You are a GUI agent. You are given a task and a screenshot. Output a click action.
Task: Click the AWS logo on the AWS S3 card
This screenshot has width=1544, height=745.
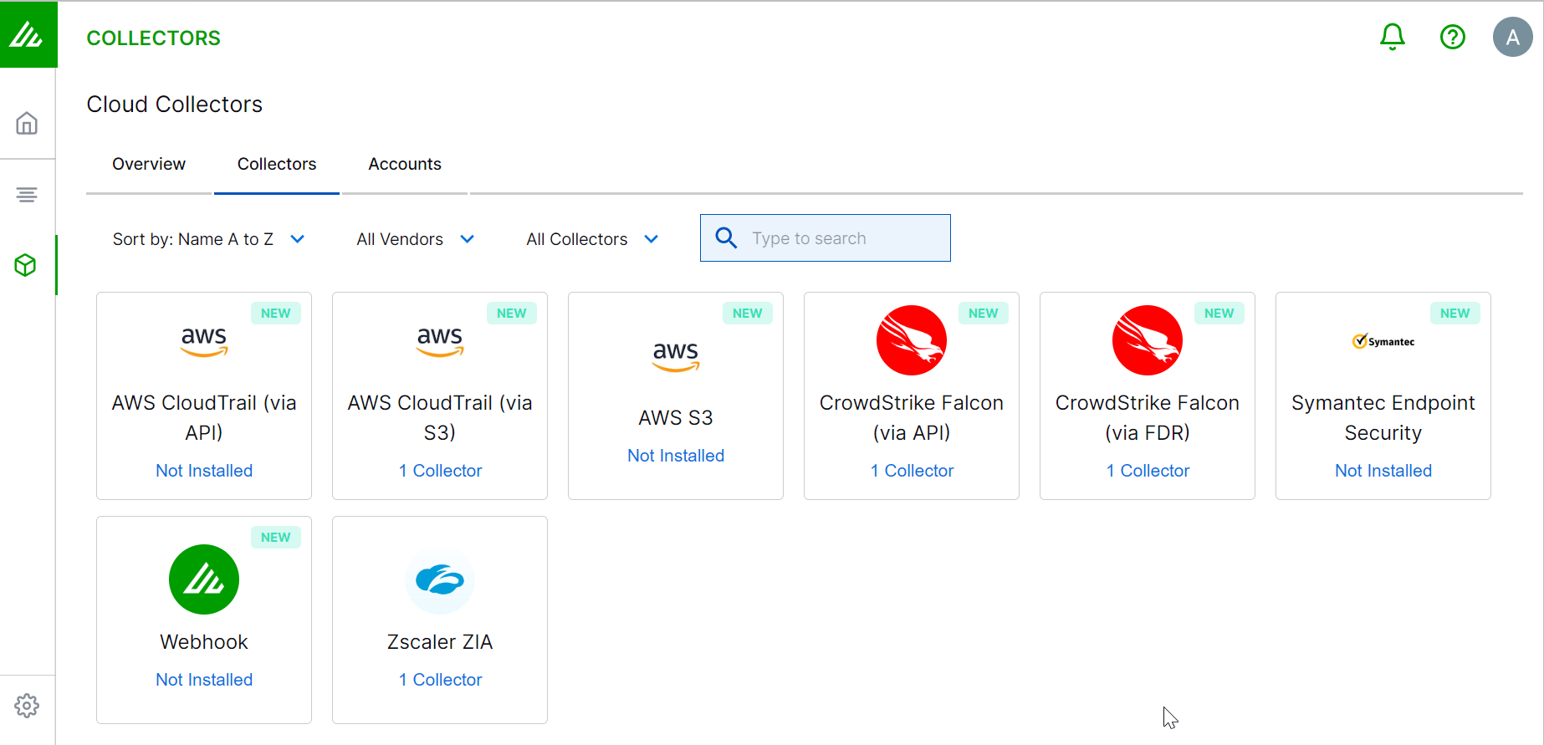[x=676, y=356]
